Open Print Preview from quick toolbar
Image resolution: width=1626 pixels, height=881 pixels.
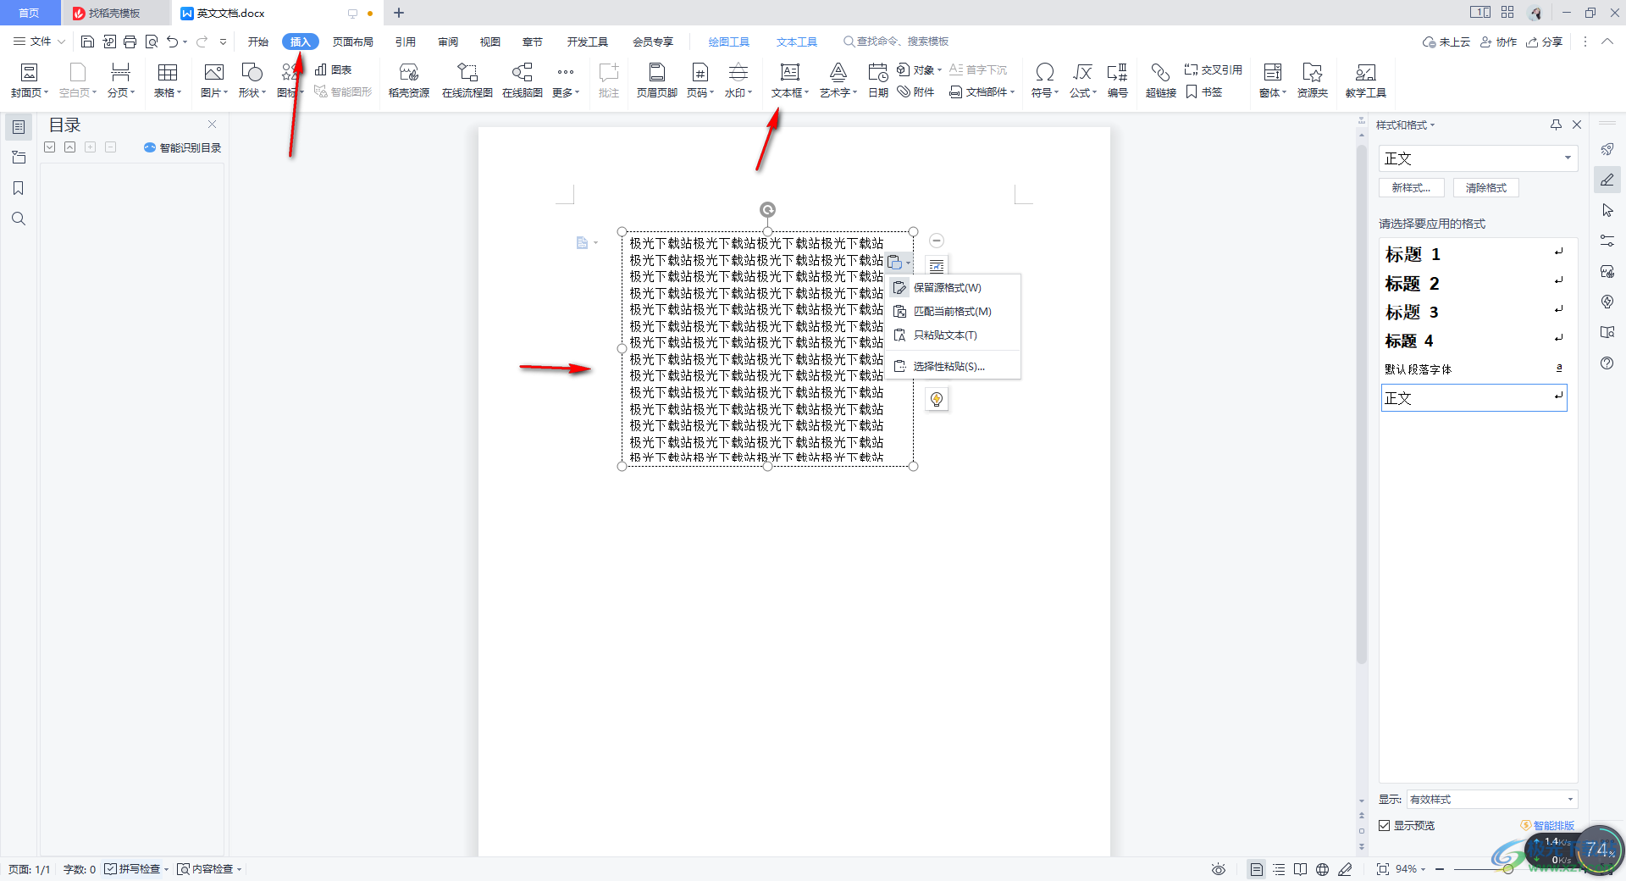(152, 42)
